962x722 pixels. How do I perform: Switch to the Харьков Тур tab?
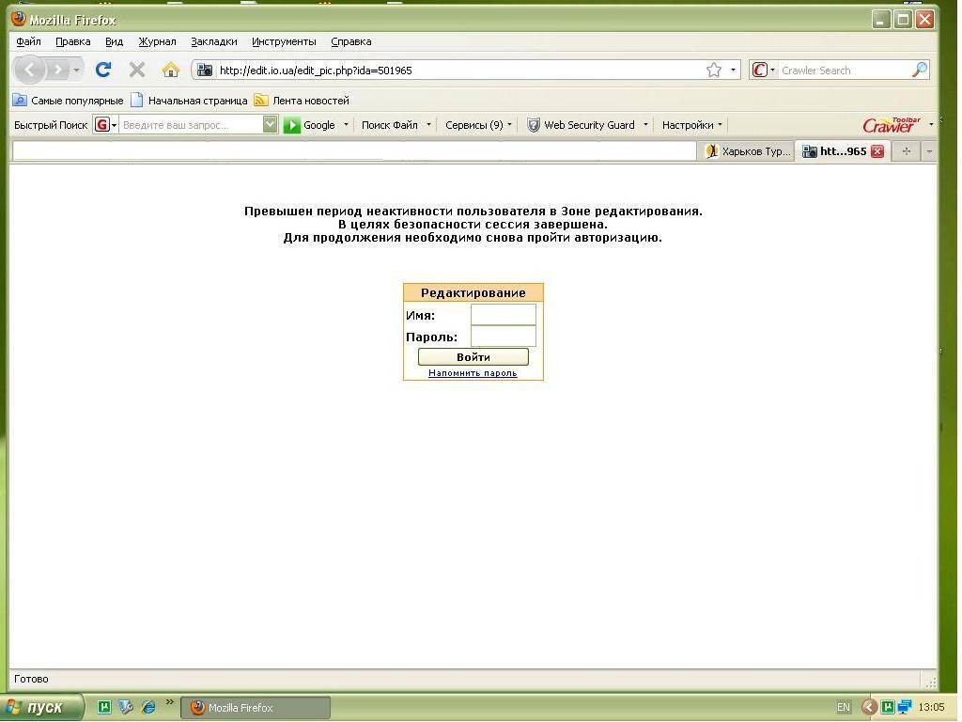click(x=749, y=151)
